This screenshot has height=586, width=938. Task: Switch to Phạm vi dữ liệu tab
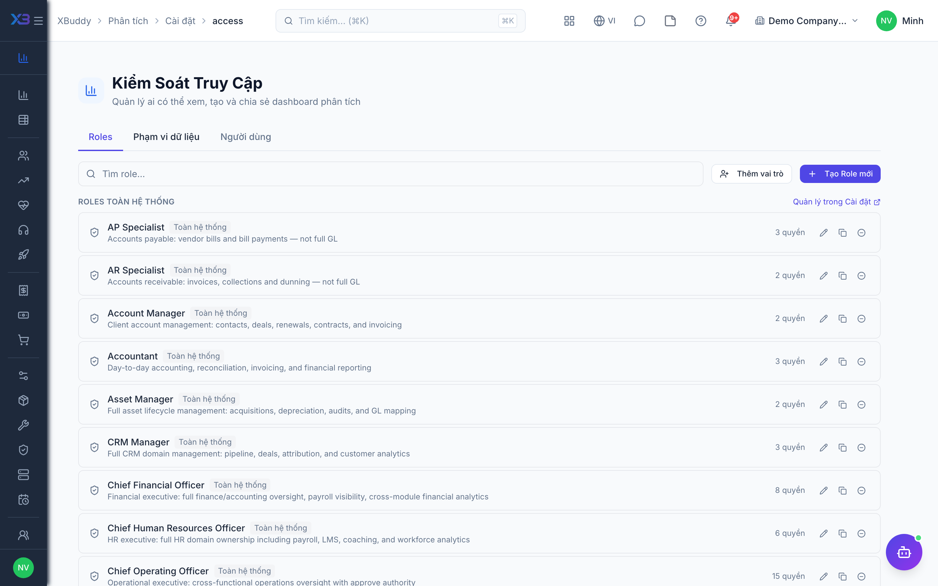pyautogui.click(x=166, y=137)
